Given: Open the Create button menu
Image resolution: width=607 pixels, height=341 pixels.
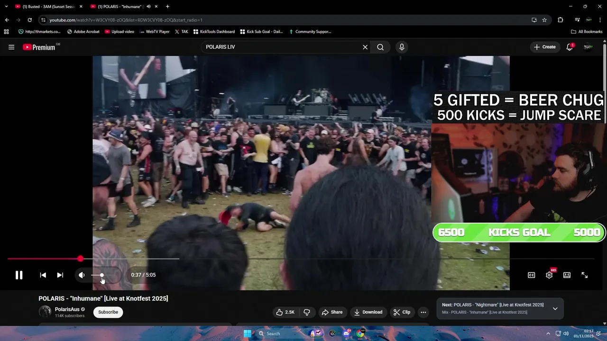Looking at the screenshot, I should tap(544, 47).
